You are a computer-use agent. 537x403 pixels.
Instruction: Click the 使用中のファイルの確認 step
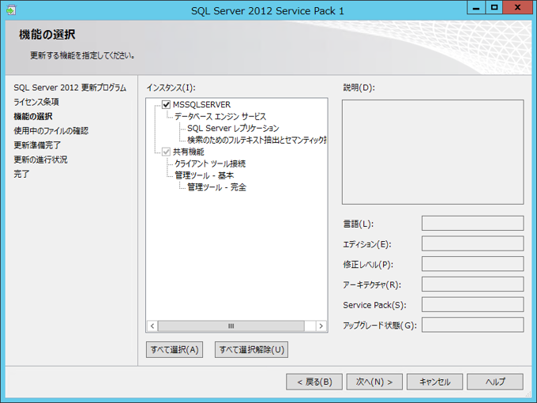[x=51, y=131]
